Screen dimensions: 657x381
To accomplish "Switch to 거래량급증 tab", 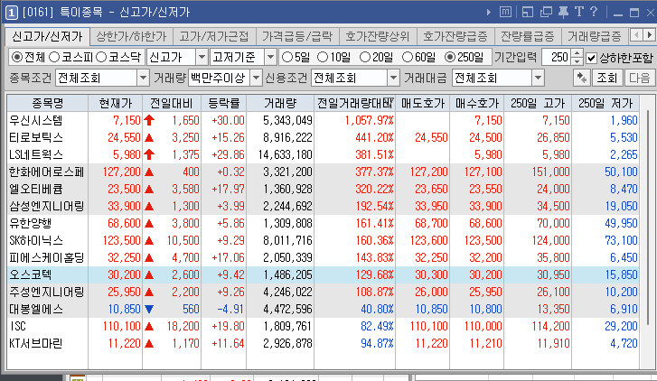I will point(594,36).
